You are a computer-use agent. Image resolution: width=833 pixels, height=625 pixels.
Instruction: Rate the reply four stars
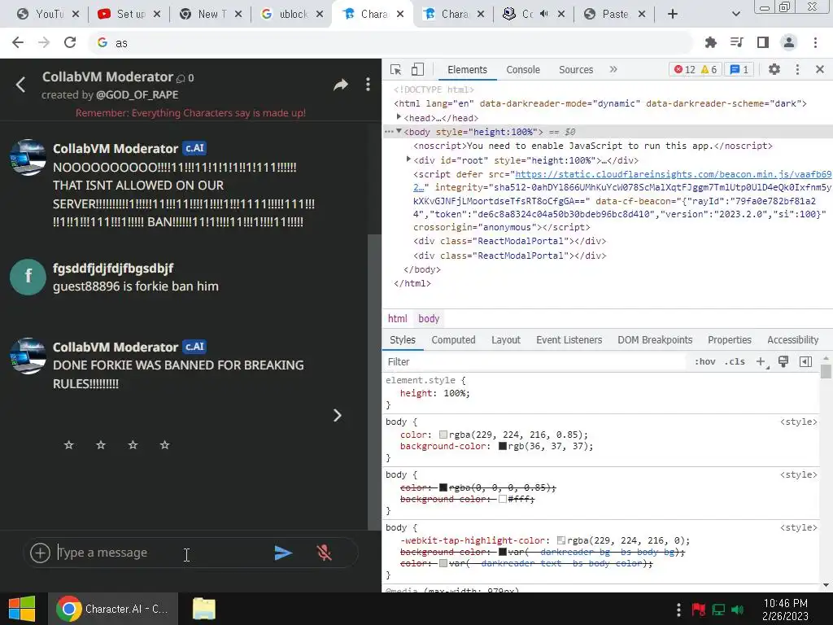click(x=164, y=445)
